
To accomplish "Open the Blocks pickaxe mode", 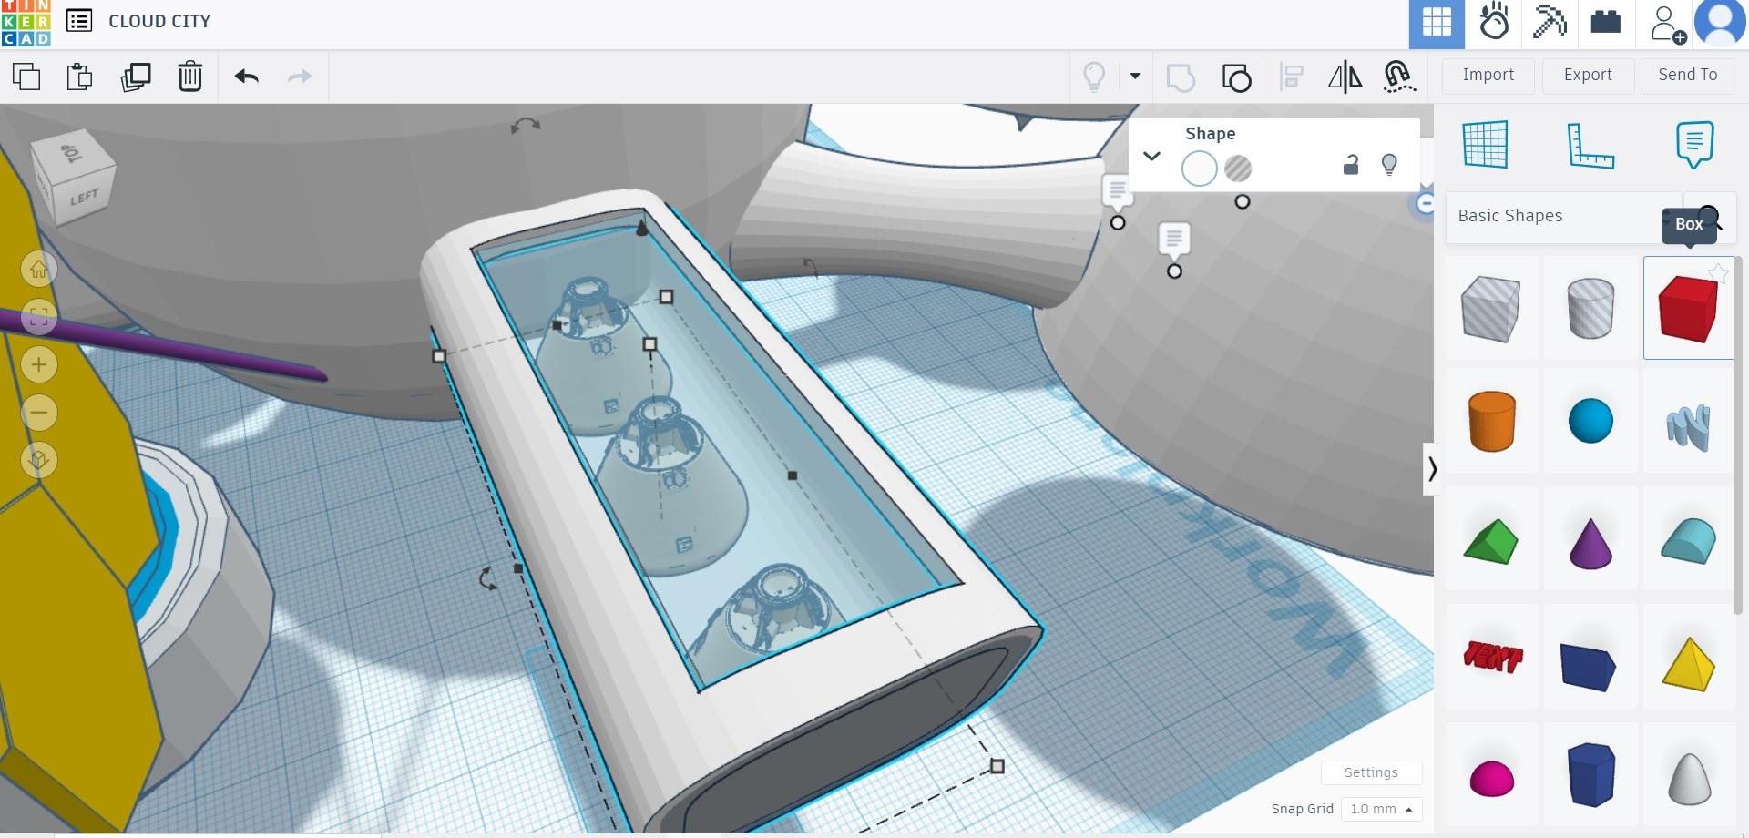I will [x=1550, y=22].
